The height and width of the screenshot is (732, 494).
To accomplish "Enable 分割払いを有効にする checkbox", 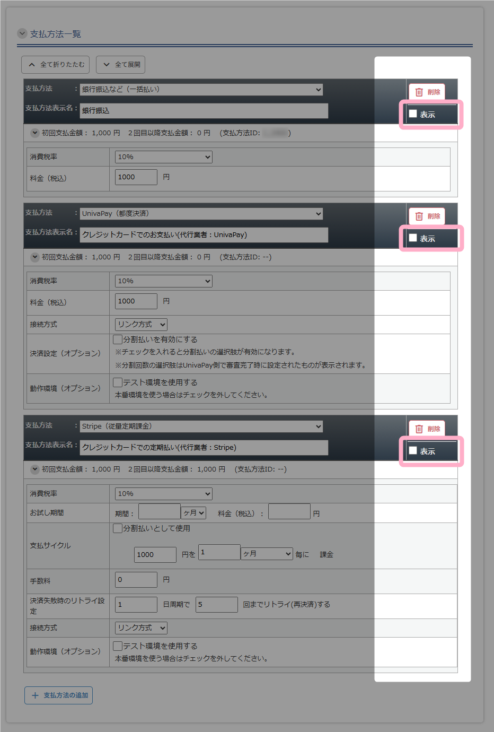I will [118, 339].
